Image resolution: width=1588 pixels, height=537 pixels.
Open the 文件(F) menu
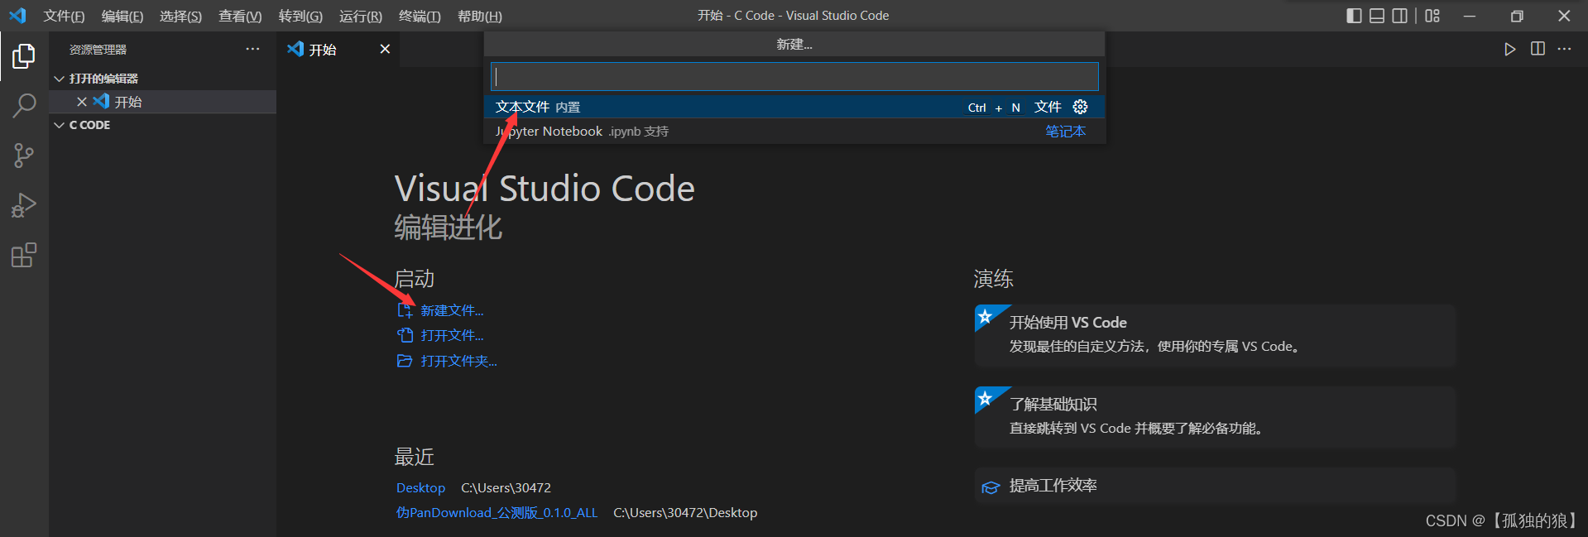pos(64,16)
